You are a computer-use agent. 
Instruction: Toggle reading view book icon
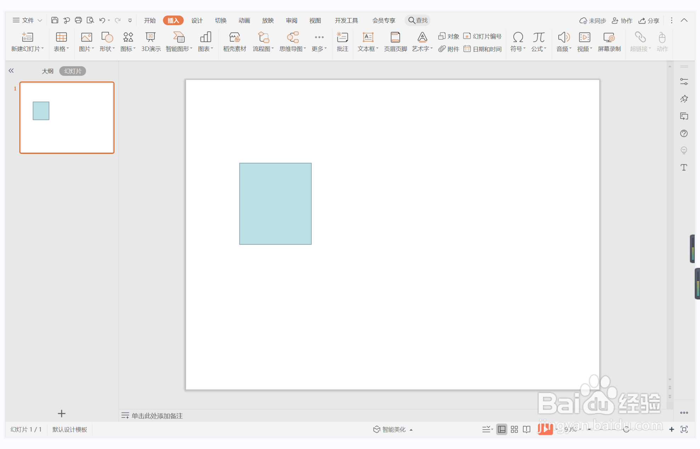(x=527, y=429)
